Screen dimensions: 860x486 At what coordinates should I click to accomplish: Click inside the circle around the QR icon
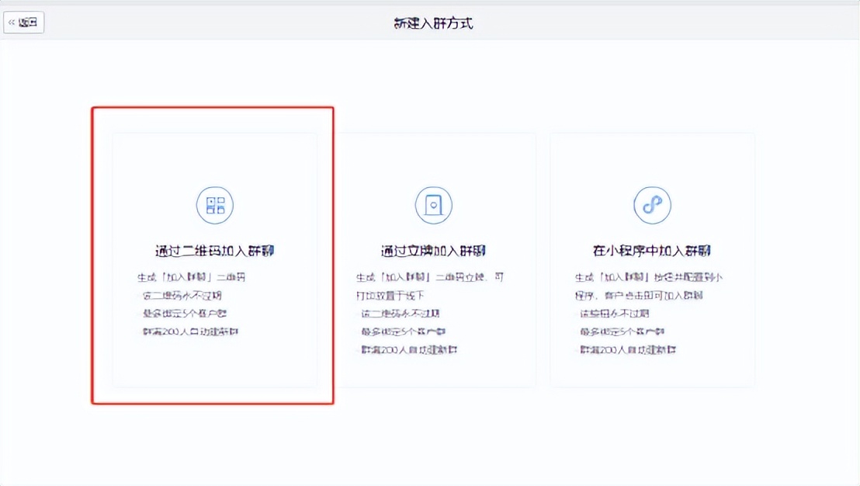point(215,204)
